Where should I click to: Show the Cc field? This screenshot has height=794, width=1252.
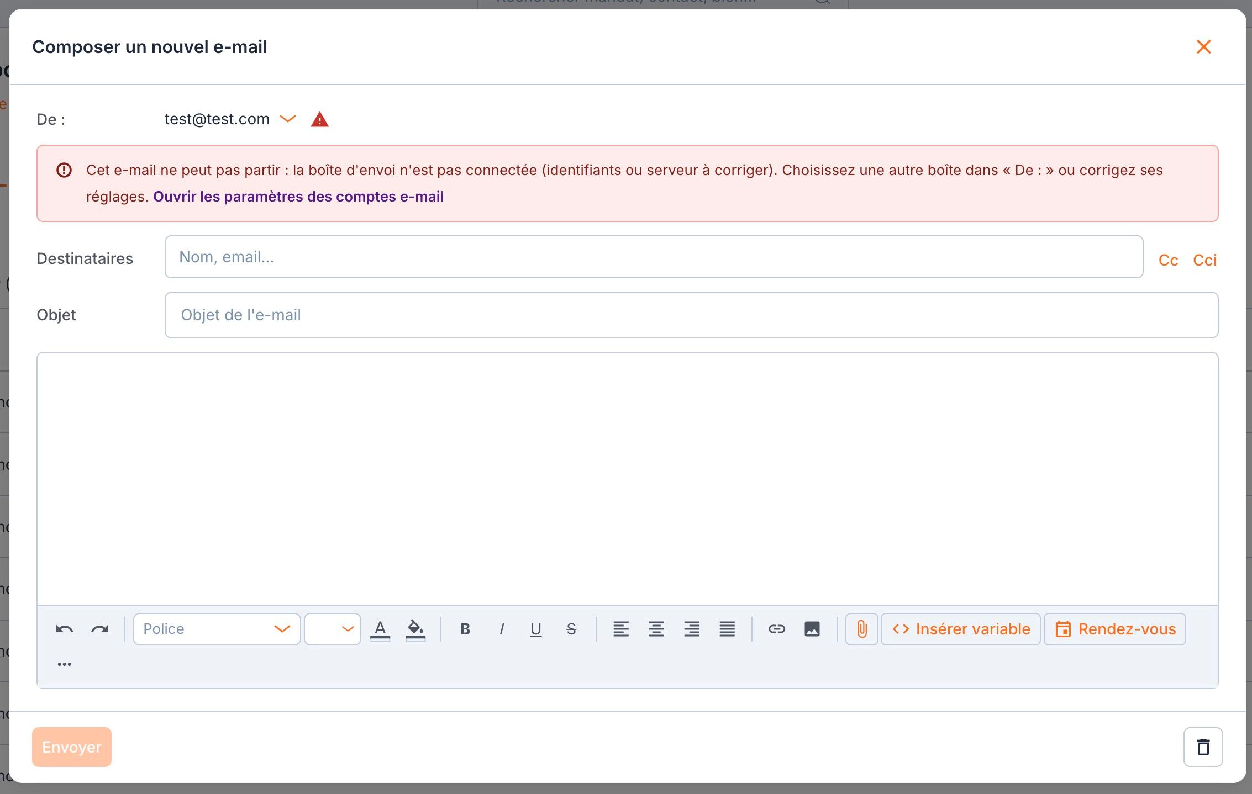[1168, 260]
